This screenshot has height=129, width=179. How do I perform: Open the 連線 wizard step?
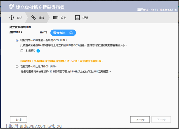(38, 18)
